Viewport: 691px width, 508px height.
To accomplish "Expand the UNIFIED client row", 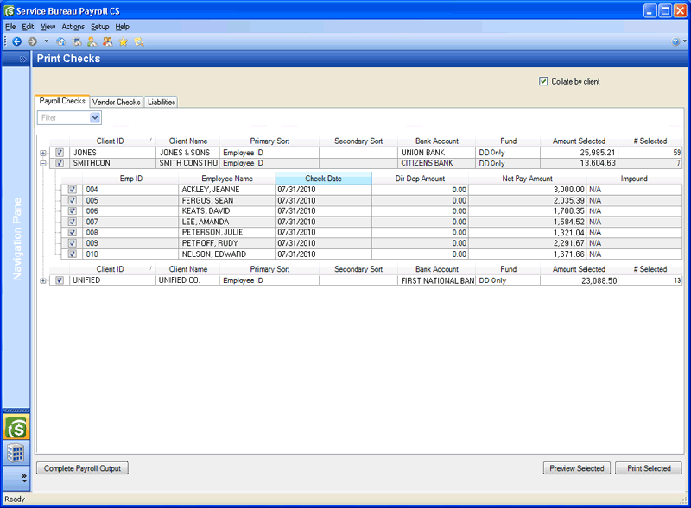I will click(x=43, y=280).
